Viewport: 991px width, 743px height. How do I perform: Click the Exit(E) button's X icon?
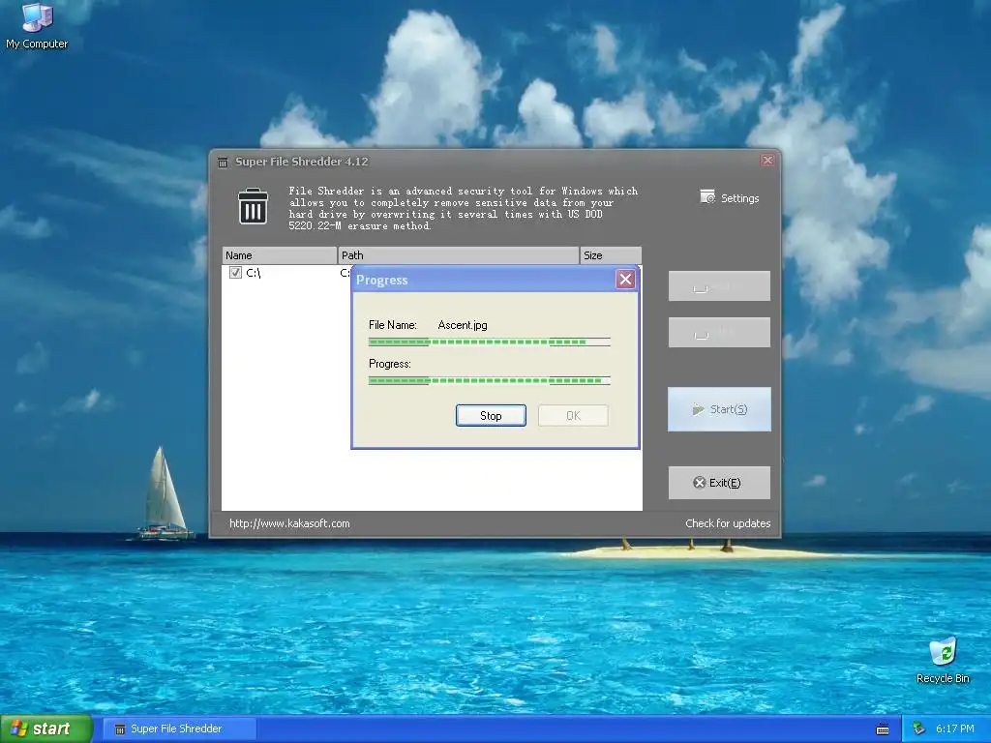[699, 483]
